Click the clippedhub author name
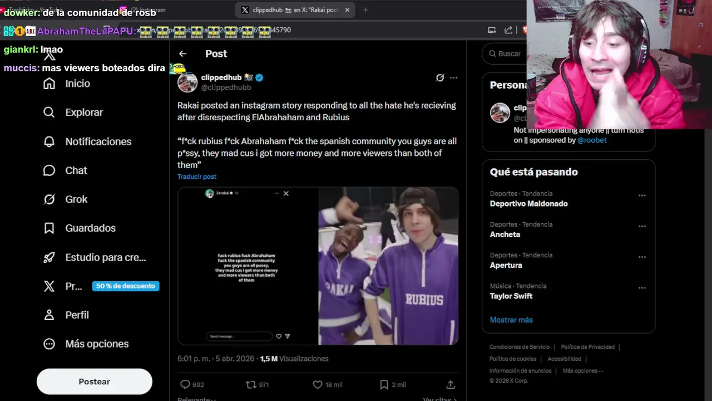 point(221,77)
